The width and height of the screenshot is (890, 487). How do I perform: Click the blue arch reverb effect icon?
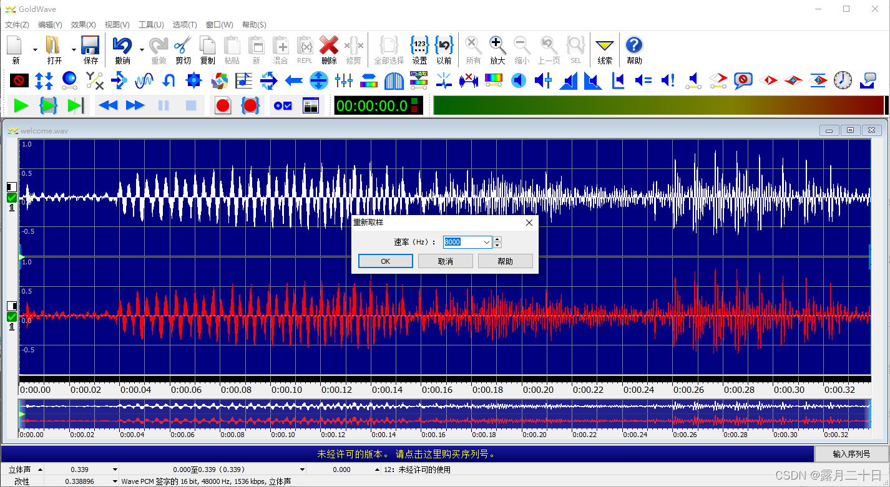(394, 80)
